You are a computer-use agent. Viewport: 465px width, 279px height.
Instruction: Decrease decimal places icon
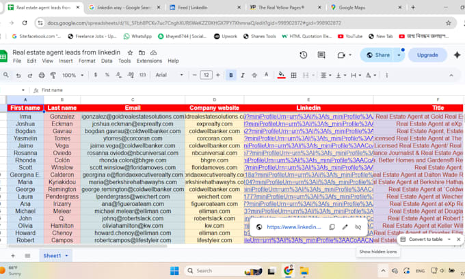118,75
